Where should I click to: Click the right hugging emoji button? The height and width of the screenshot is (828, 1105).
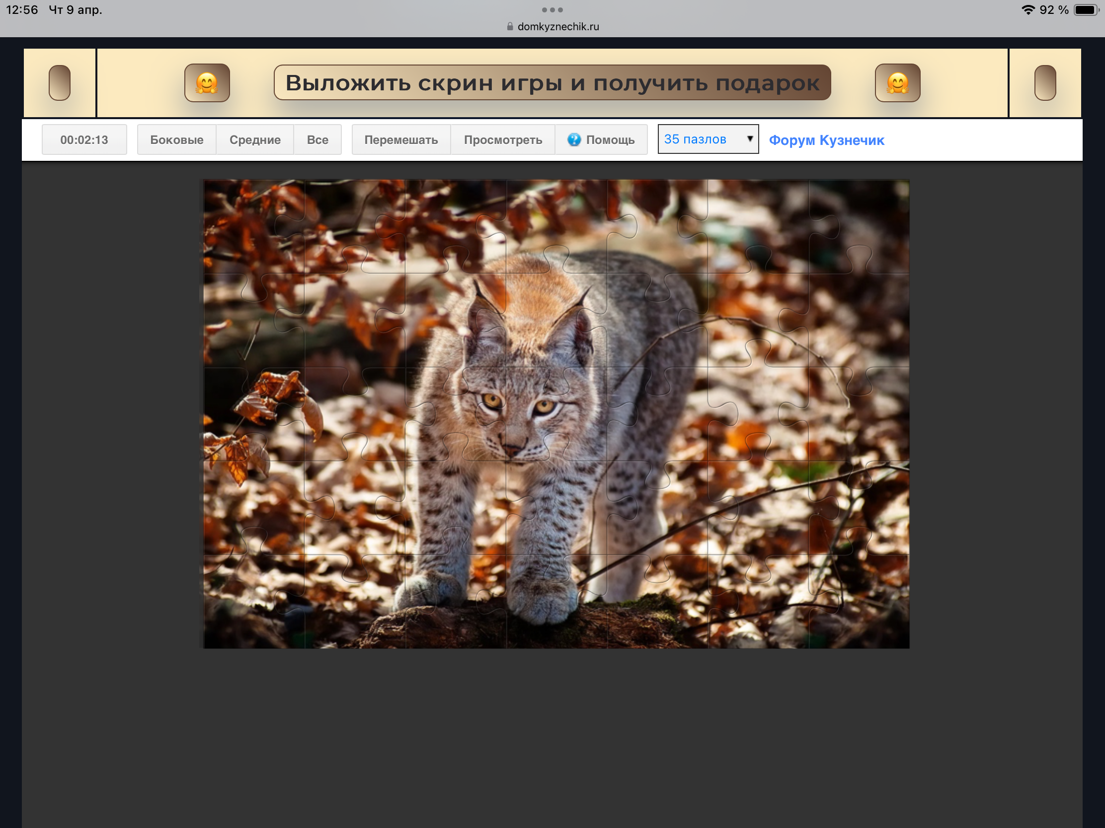pyautogui.click(x=897, y=83)
